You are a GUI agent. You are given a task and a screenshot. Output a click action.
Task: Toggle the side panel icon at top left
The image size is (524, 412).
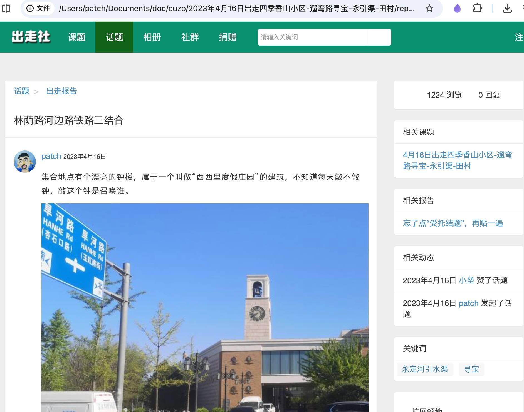[6, 9]
